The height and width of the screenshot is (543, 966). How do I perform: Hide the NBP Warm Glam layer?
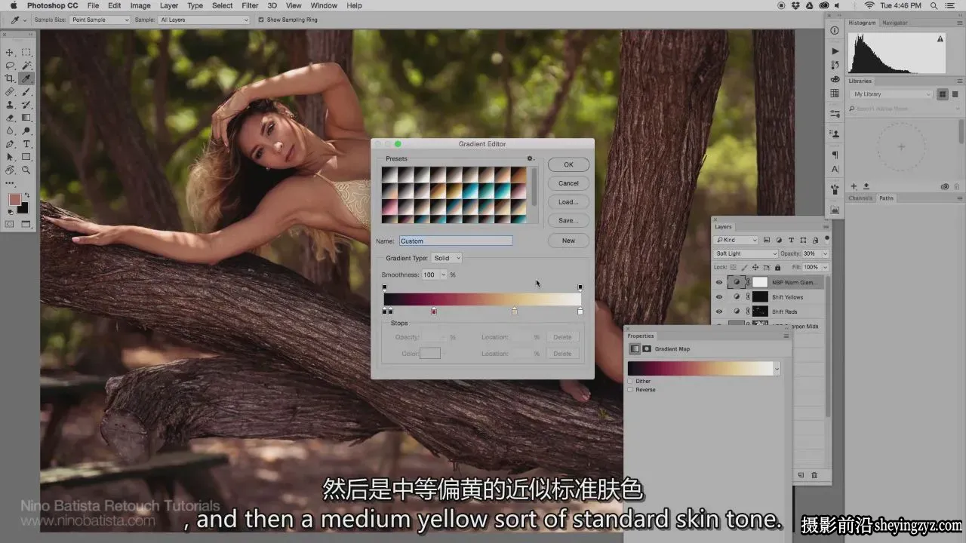[x=719, y=283]
